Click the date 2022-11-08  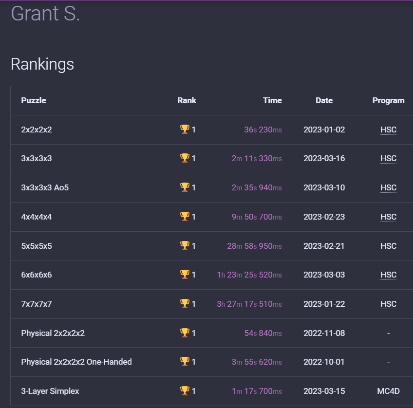click(324, 333)
